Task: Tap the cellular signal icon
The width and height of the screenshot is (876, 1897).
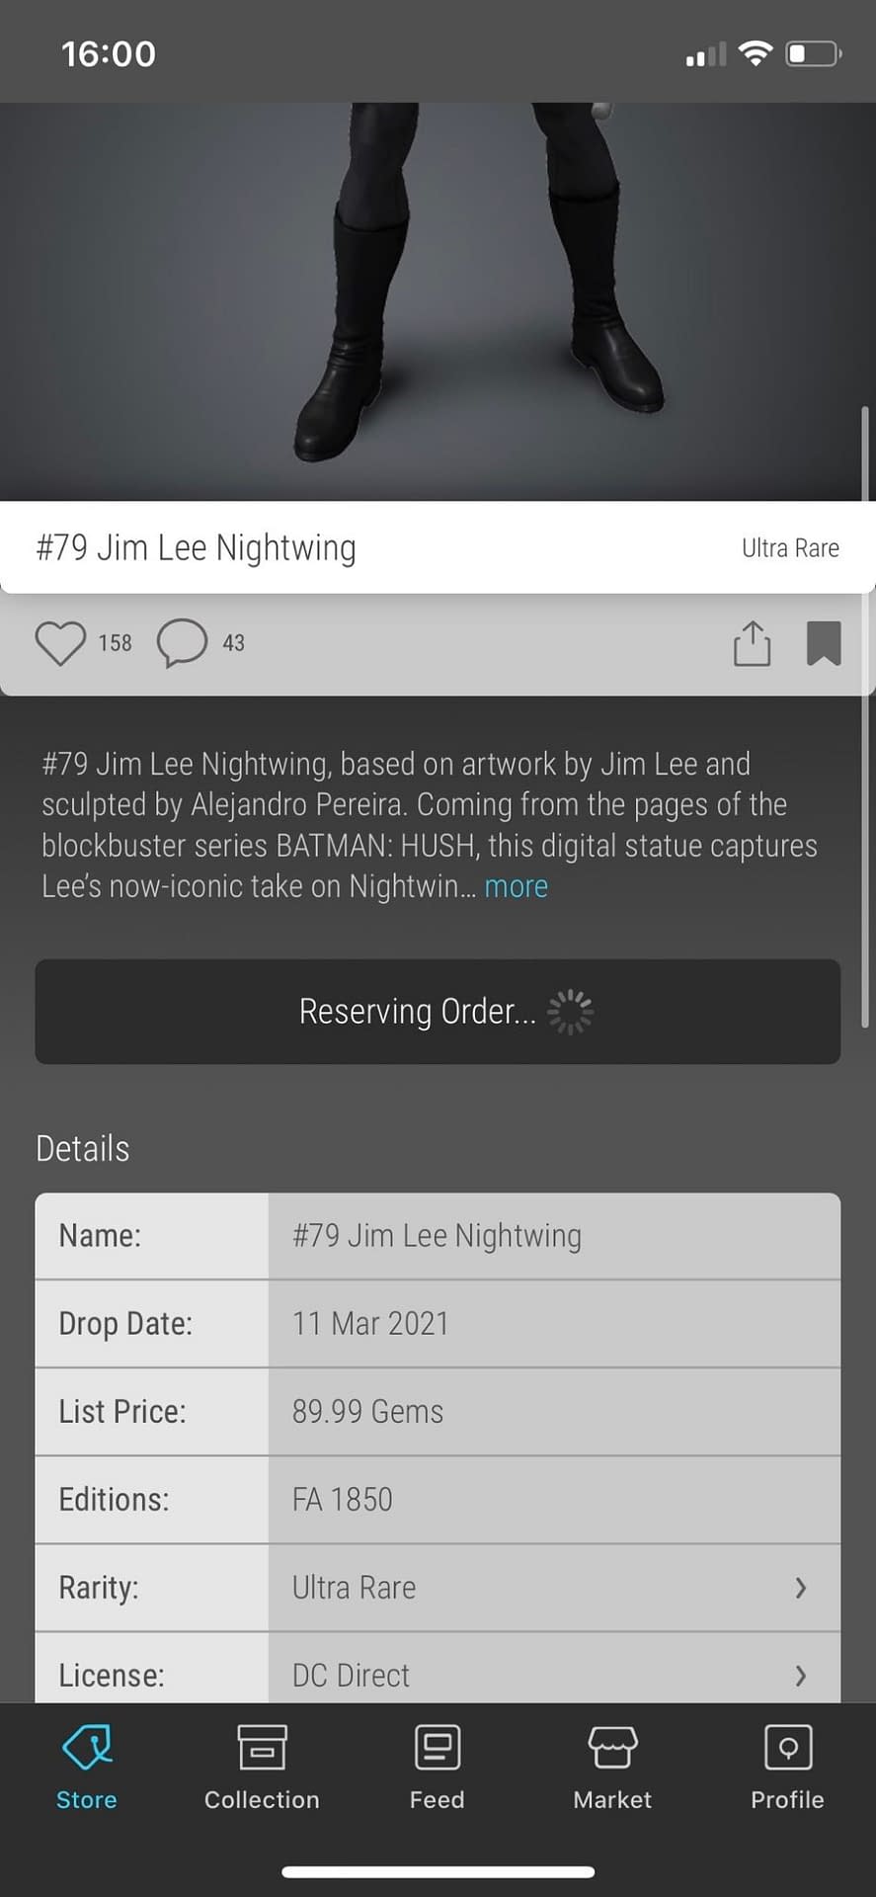Action: click(705, 55)
